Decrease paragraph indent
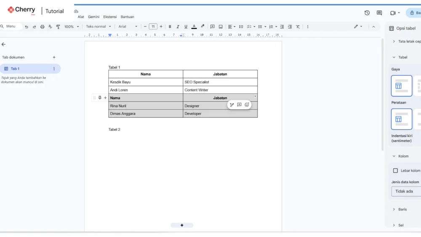Image resolution: width=421 pixels, height=237 pixels. [282, 27]
